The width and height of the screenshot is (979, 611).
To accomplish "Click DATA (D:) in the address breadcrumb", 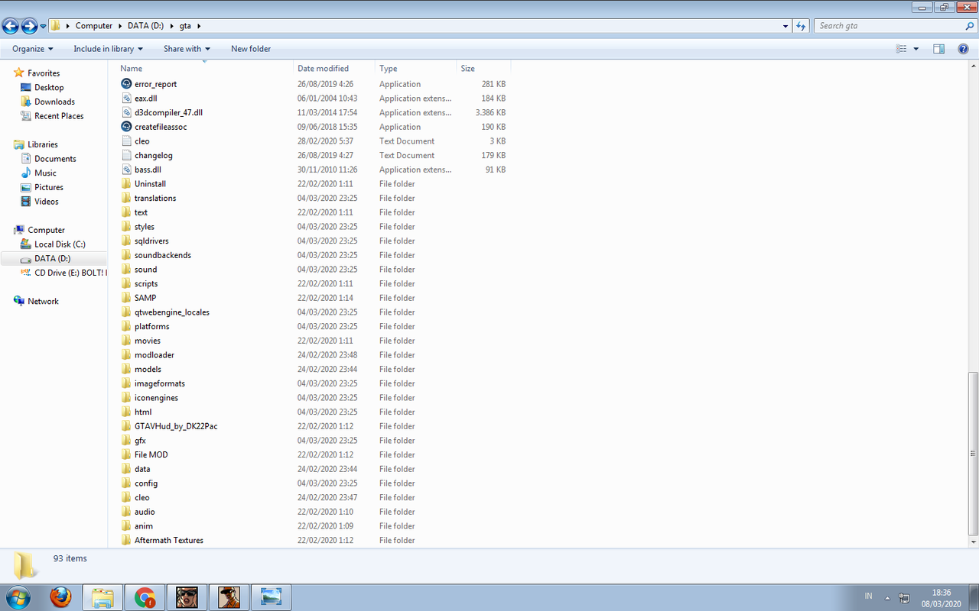I will pyautogui.click(x=147, y=26).
